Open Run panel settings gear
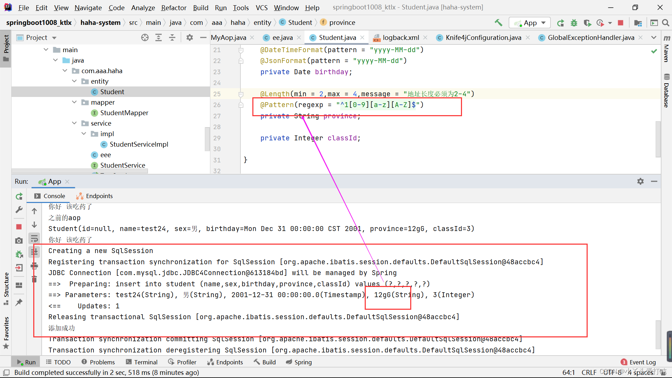 click(640, 181)
